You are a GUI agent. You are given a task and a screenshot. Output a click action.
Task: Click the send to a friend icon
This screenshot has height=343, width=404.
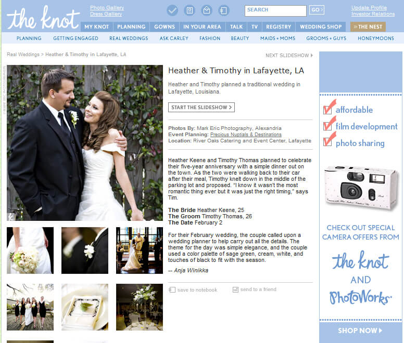(235, 289)
